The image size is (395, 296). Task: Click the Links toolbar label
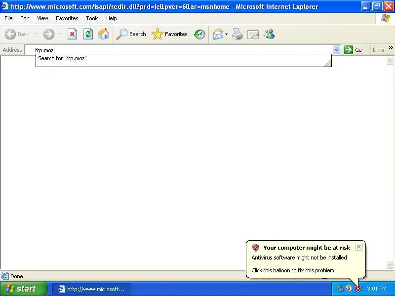pyautogui.click(x=378, y=50)
